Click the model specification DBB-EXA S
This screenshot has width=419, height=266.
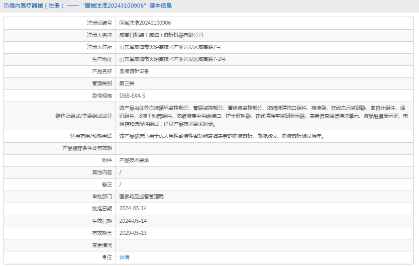(132, 95)
